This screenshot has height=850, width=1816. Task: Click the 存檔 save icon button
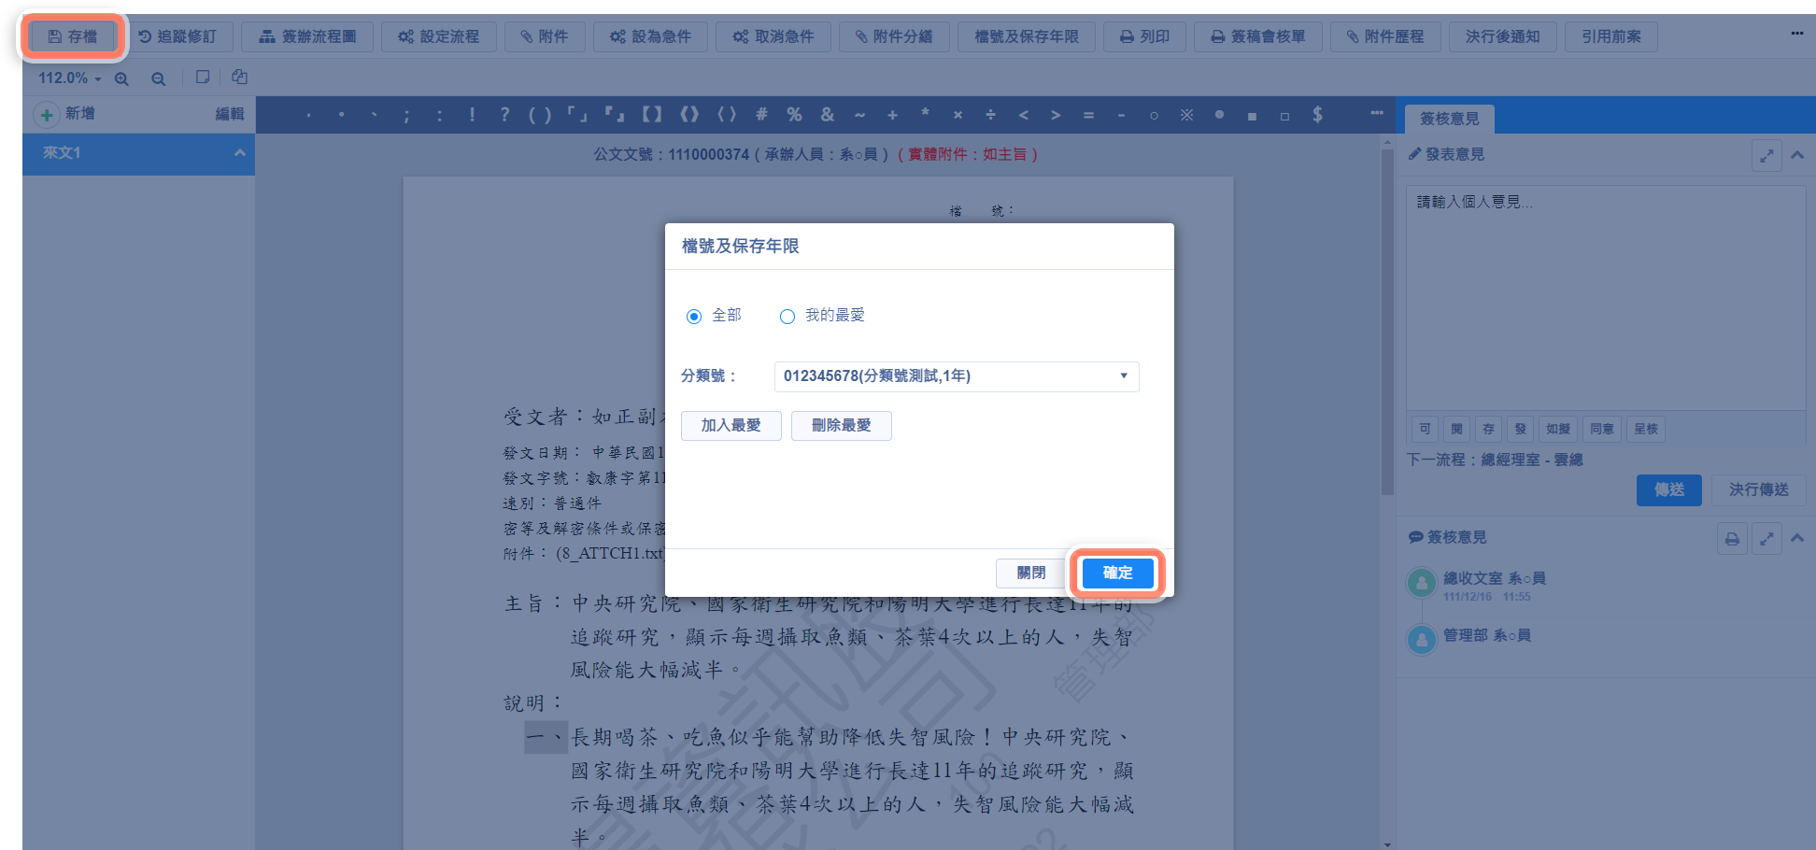coord(73,36)
